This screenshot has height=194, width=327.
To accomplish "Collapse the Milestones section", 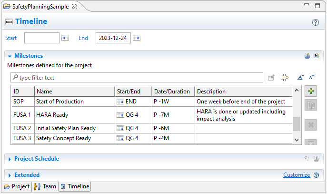I will [x=10, y=56].
